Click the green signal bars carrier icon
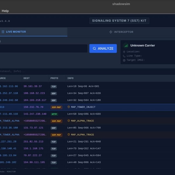Image resolution: width=175 pixels, height=175 pixels. [126, 46]
